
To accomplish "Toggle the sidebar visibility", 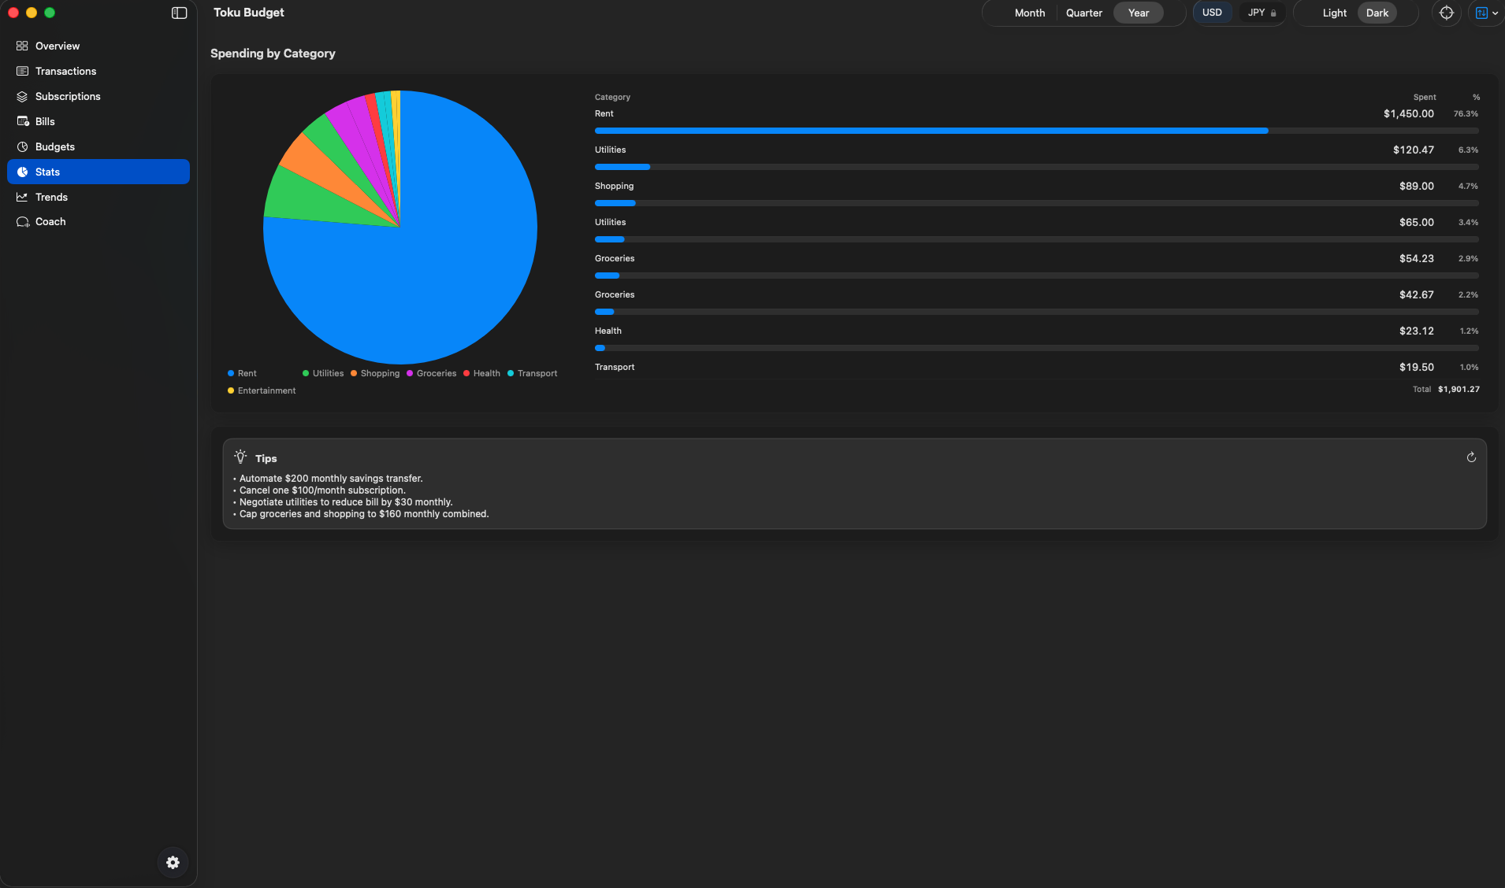I will (180, 13).
